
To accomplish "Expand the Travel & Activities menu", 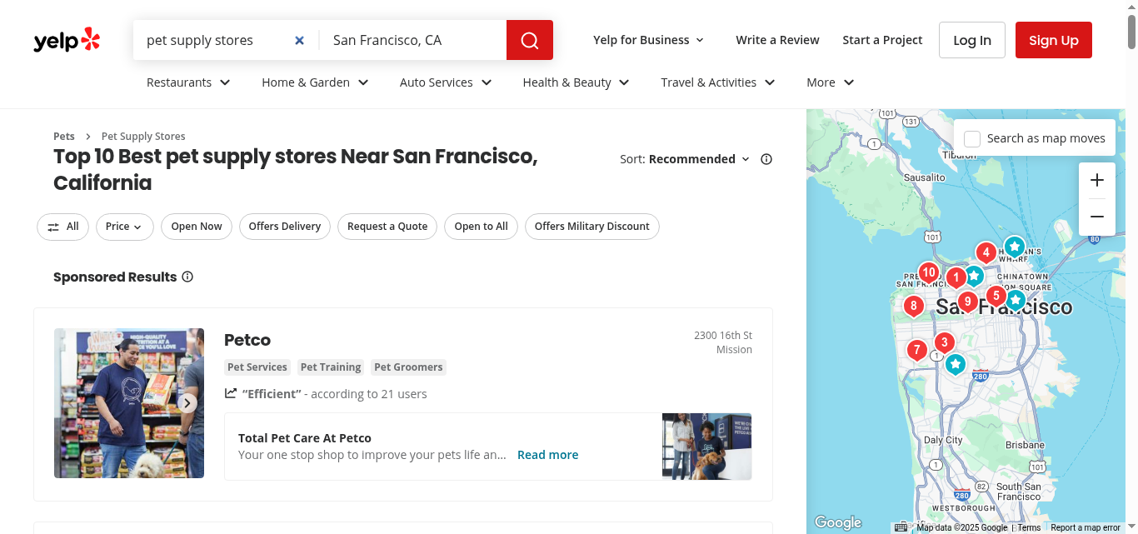I will click(x=718, y=82).
